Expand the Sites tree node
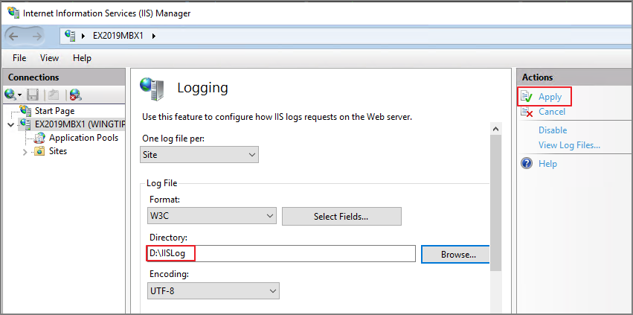Viewport: 633px width, 315px height. pos(25,153)
